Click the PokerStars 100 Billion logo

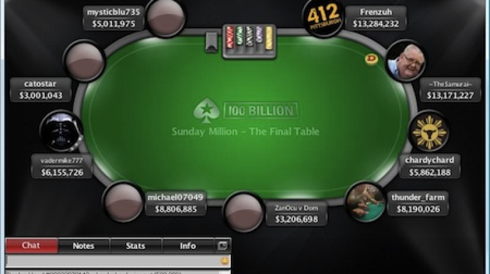click(246, 111)
